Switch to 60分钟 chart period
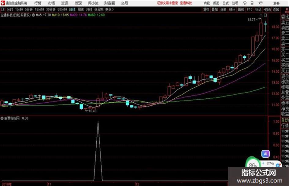The width and height of the screenshot is (289, 186). pyautogui.click(x=62, y=9)
